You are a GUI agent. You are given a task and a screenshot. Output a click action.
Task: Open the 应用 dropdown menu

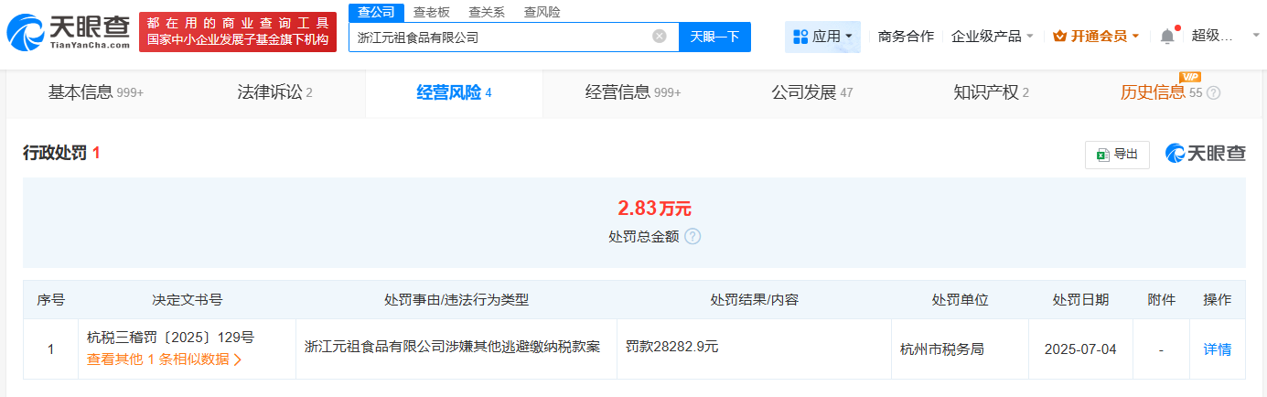pyautogui.click(x=822, y=37)
